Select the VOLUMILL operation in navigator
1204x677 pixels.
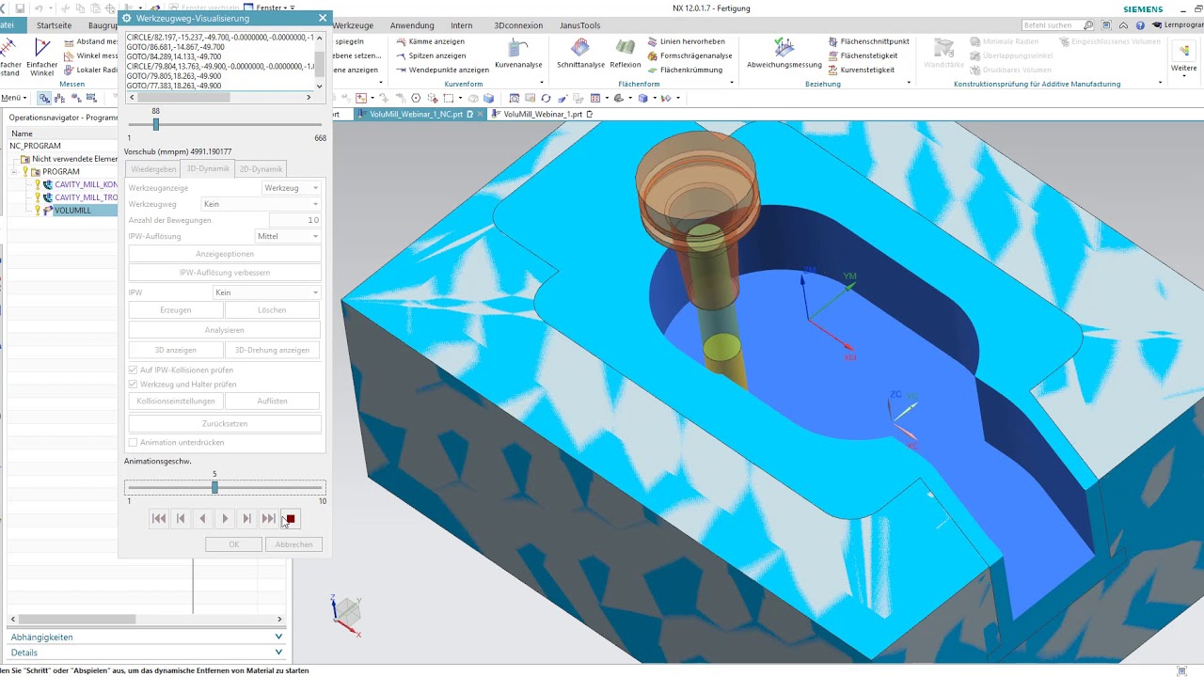(x=72, y=211)
